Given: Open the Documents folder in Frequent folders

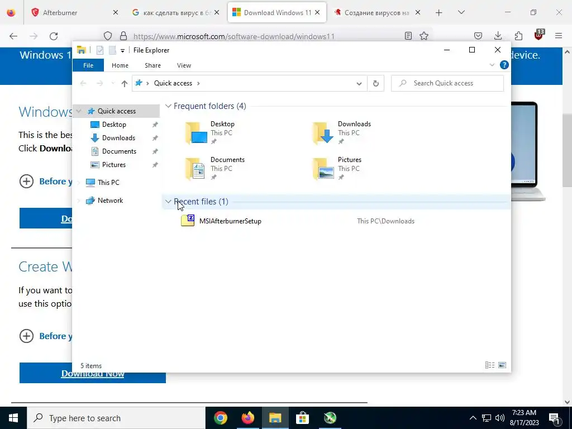Looking at the screenshot, I should 215,169.
